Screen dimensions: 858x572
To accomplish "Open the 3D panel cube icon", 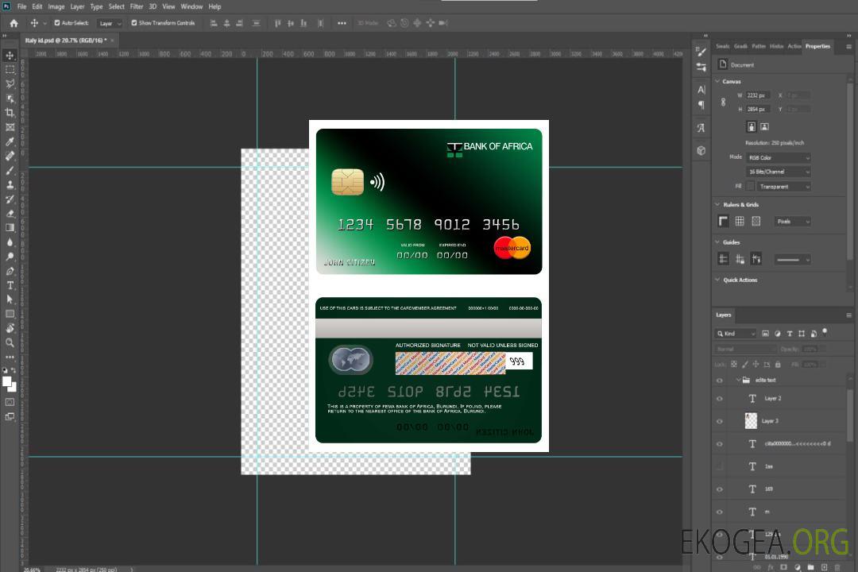I will click(x=701, y=150).
